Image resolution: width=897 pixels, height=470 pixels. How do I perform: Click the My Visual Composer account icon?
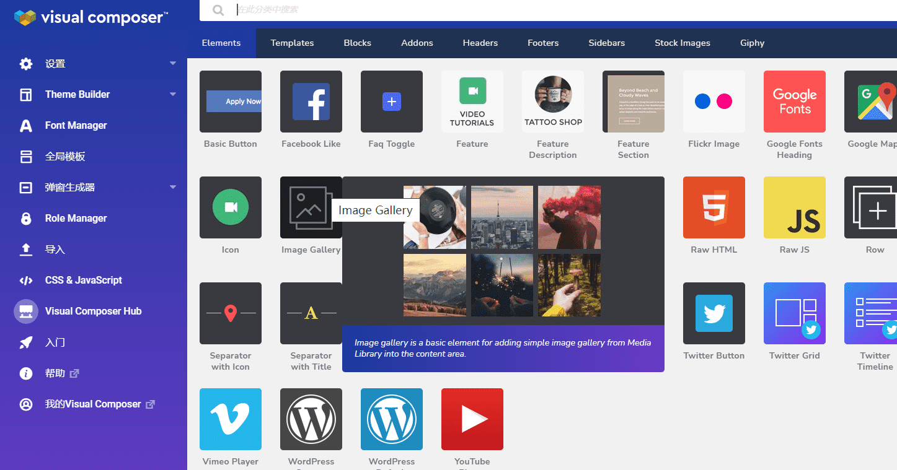coord(26,404)
